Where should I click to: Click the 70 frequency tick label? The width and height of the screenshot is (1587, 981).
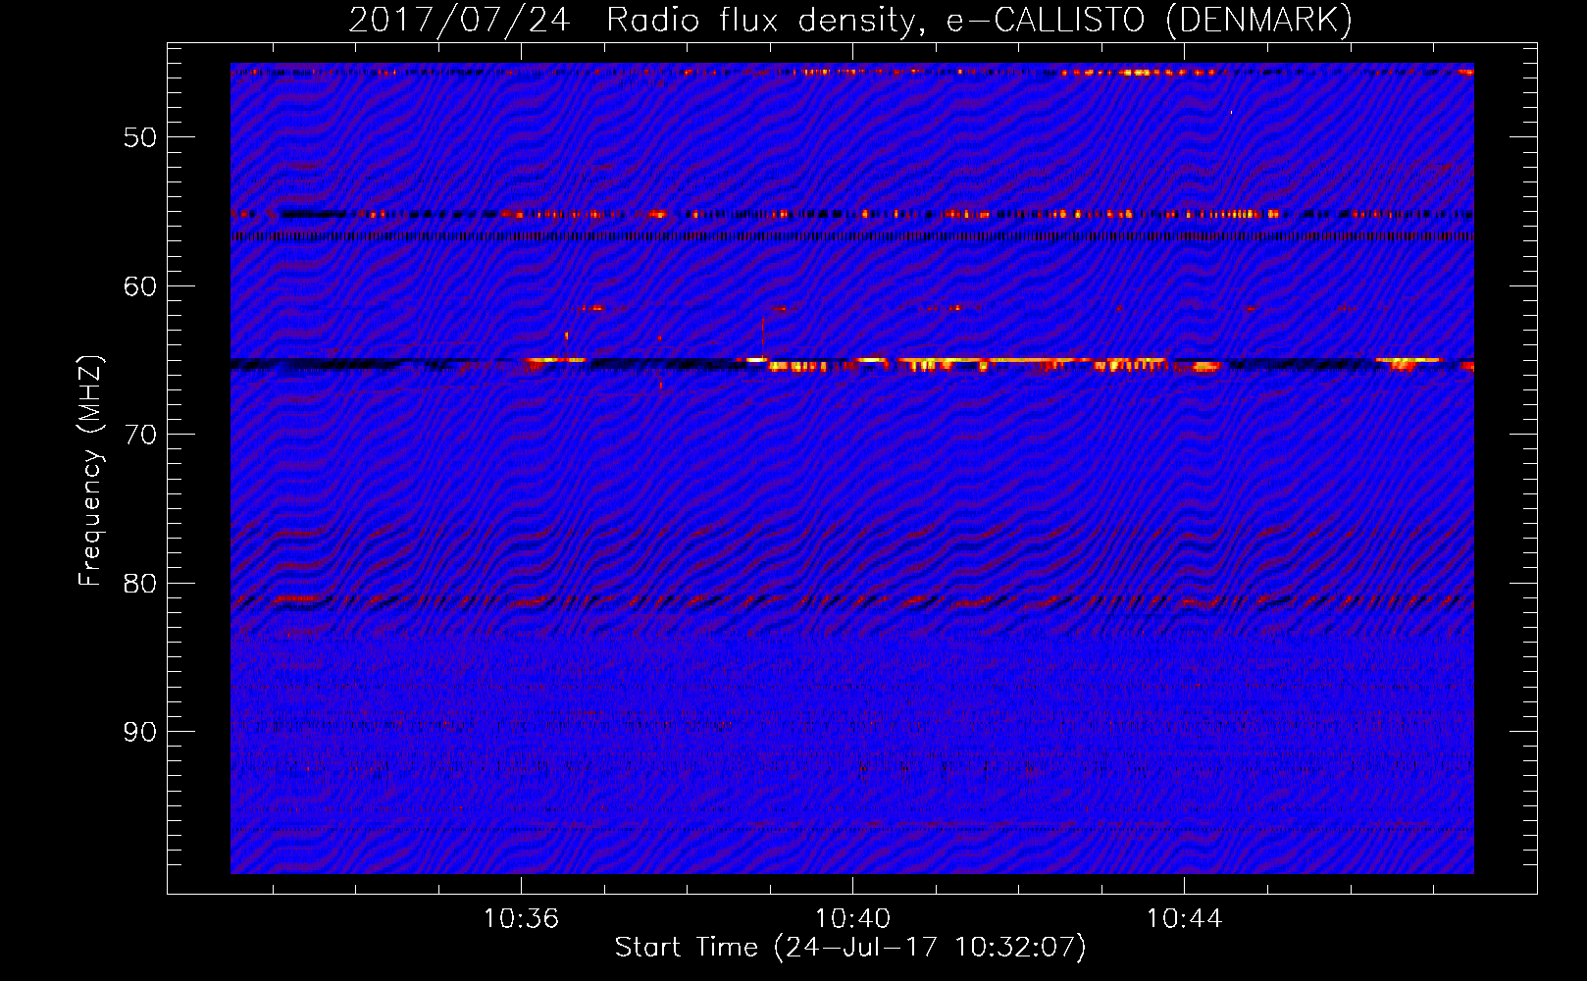(140, 435)
